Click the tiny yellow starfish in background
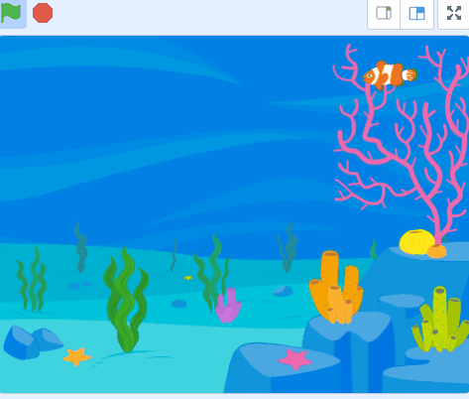Image resolution: width=469 pixels, height=399 pixels. point(188,278)
